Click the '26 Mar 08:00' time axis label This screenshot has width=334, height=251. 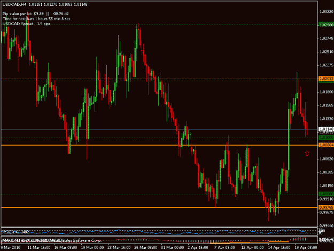pos(146,248)
